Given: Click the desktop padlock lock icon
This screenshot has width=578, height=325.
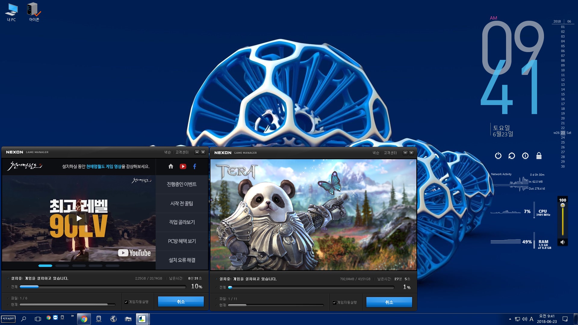Looking at the screenshot, I should (x=539, y=156).
